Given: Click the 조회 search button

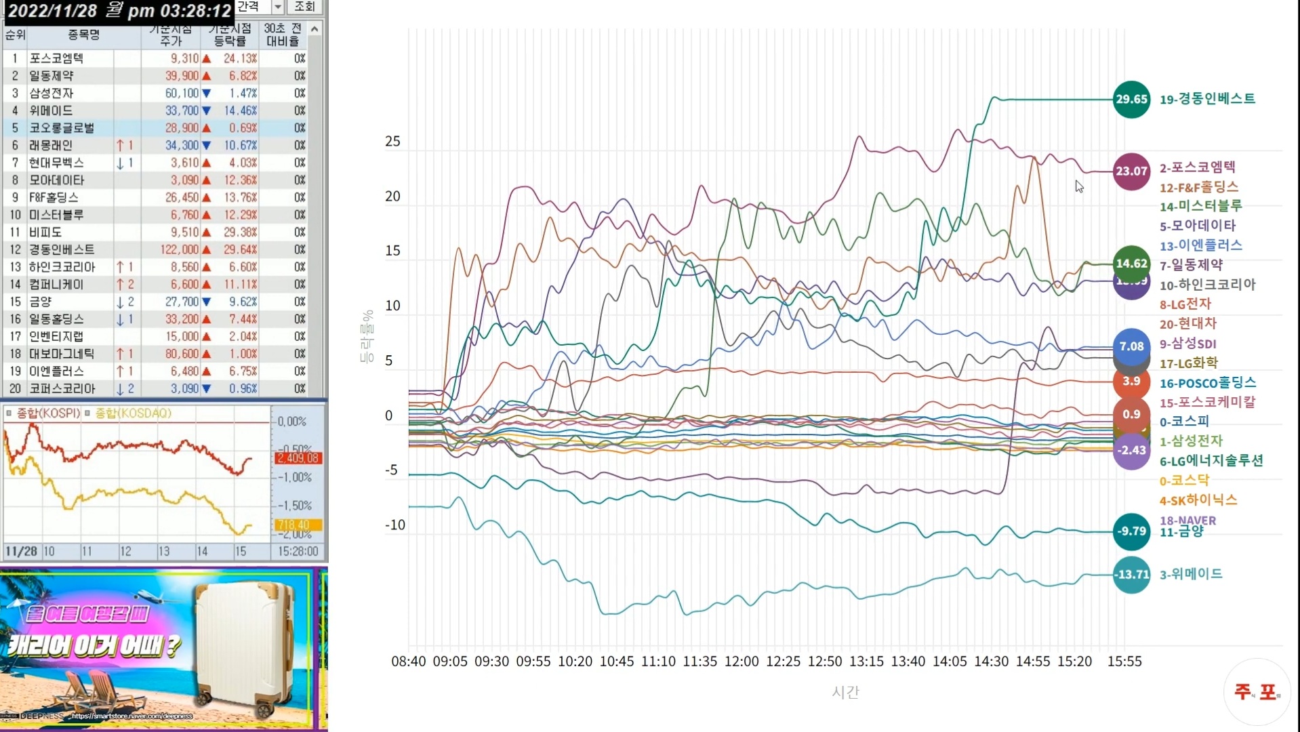Looking at the screenshot, I should (x=304, y=7).
